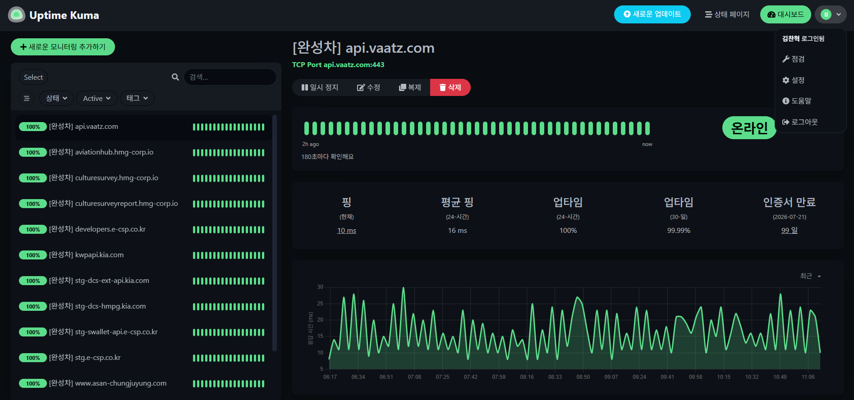This screenshot has width=854, height=400.
Task: Click the 100% badge of kwpapi.kia.com
Action: click(x=33, y=255)
